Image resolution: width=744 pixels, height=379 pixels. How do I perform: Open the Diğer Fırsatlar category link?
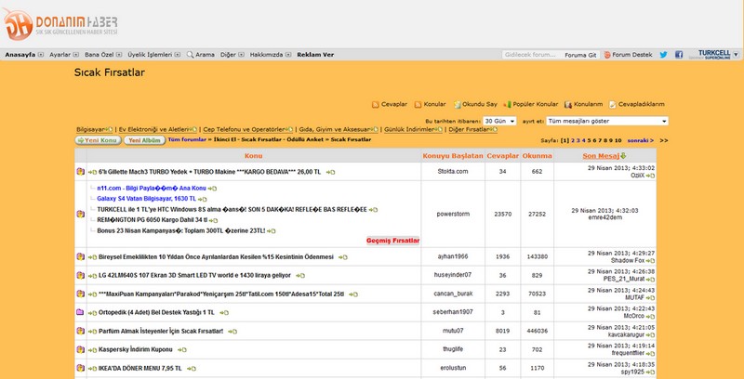pyautogui.click(x=469, y=129)
